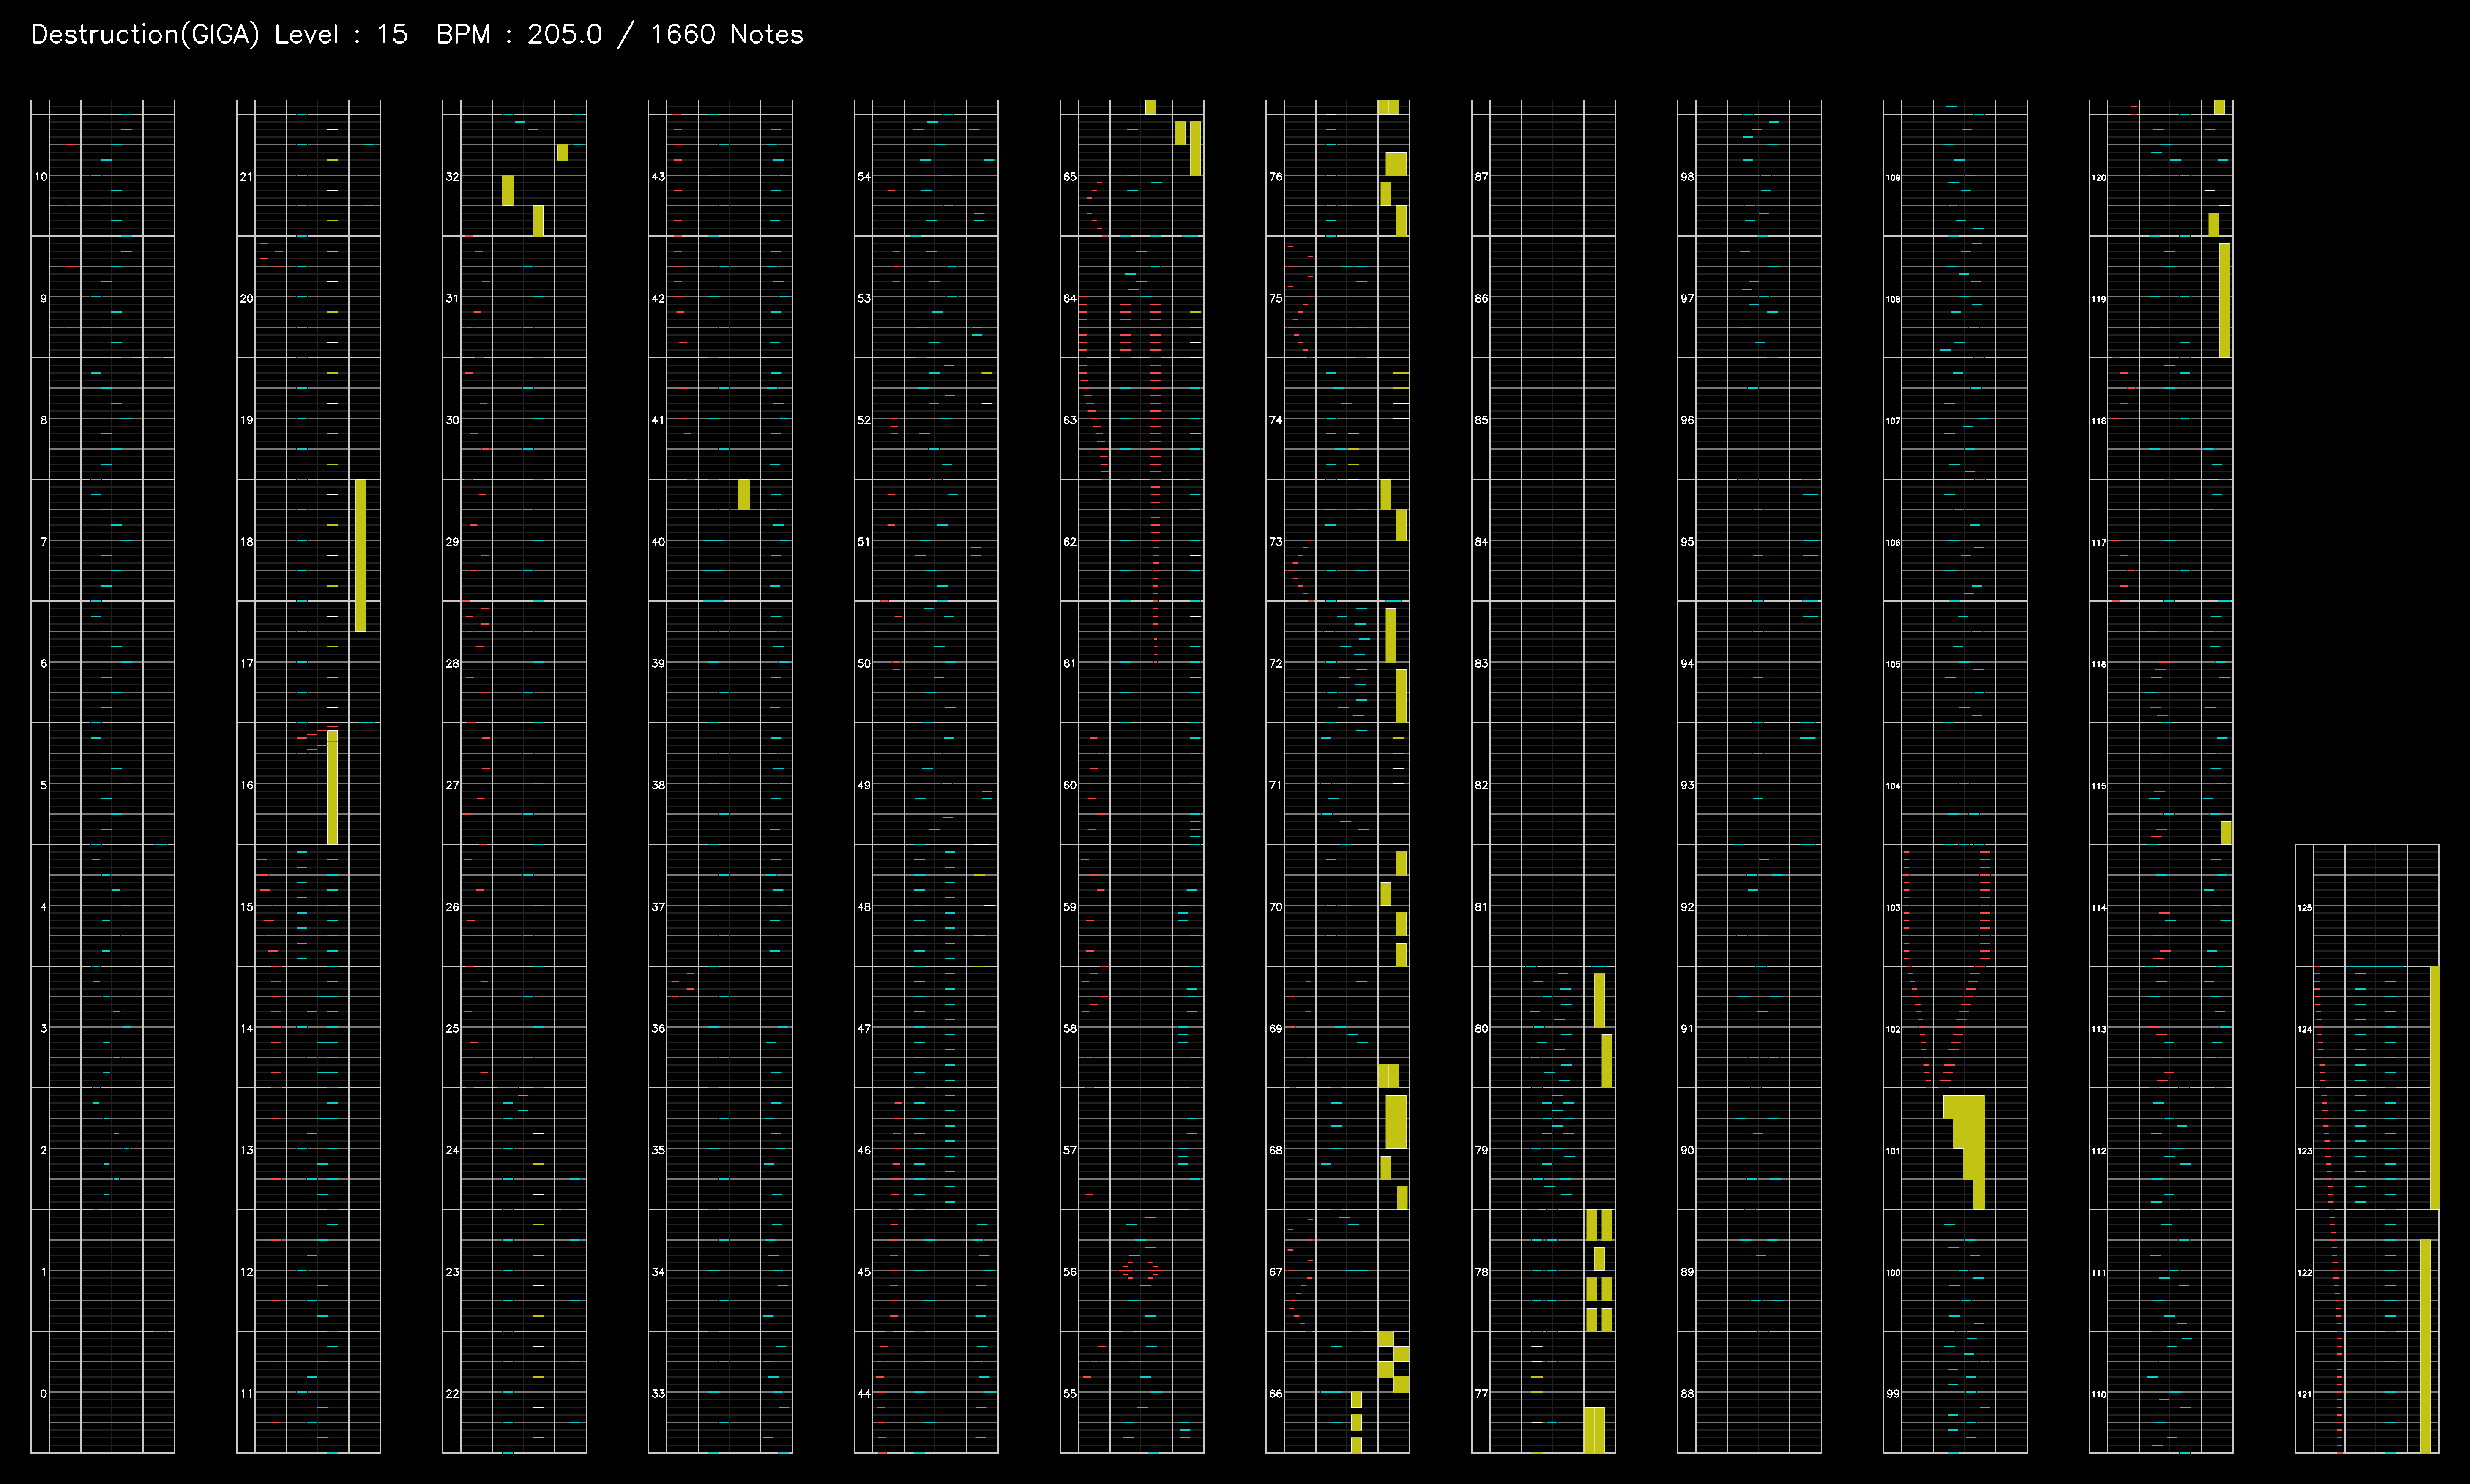This screenshot has width=2470, height=1484.
Task: Select the measure number label "63"
Action: 1070,420
